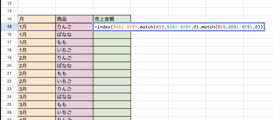Click the 商品 header cell
273x120 pixels.
(74, 19)
